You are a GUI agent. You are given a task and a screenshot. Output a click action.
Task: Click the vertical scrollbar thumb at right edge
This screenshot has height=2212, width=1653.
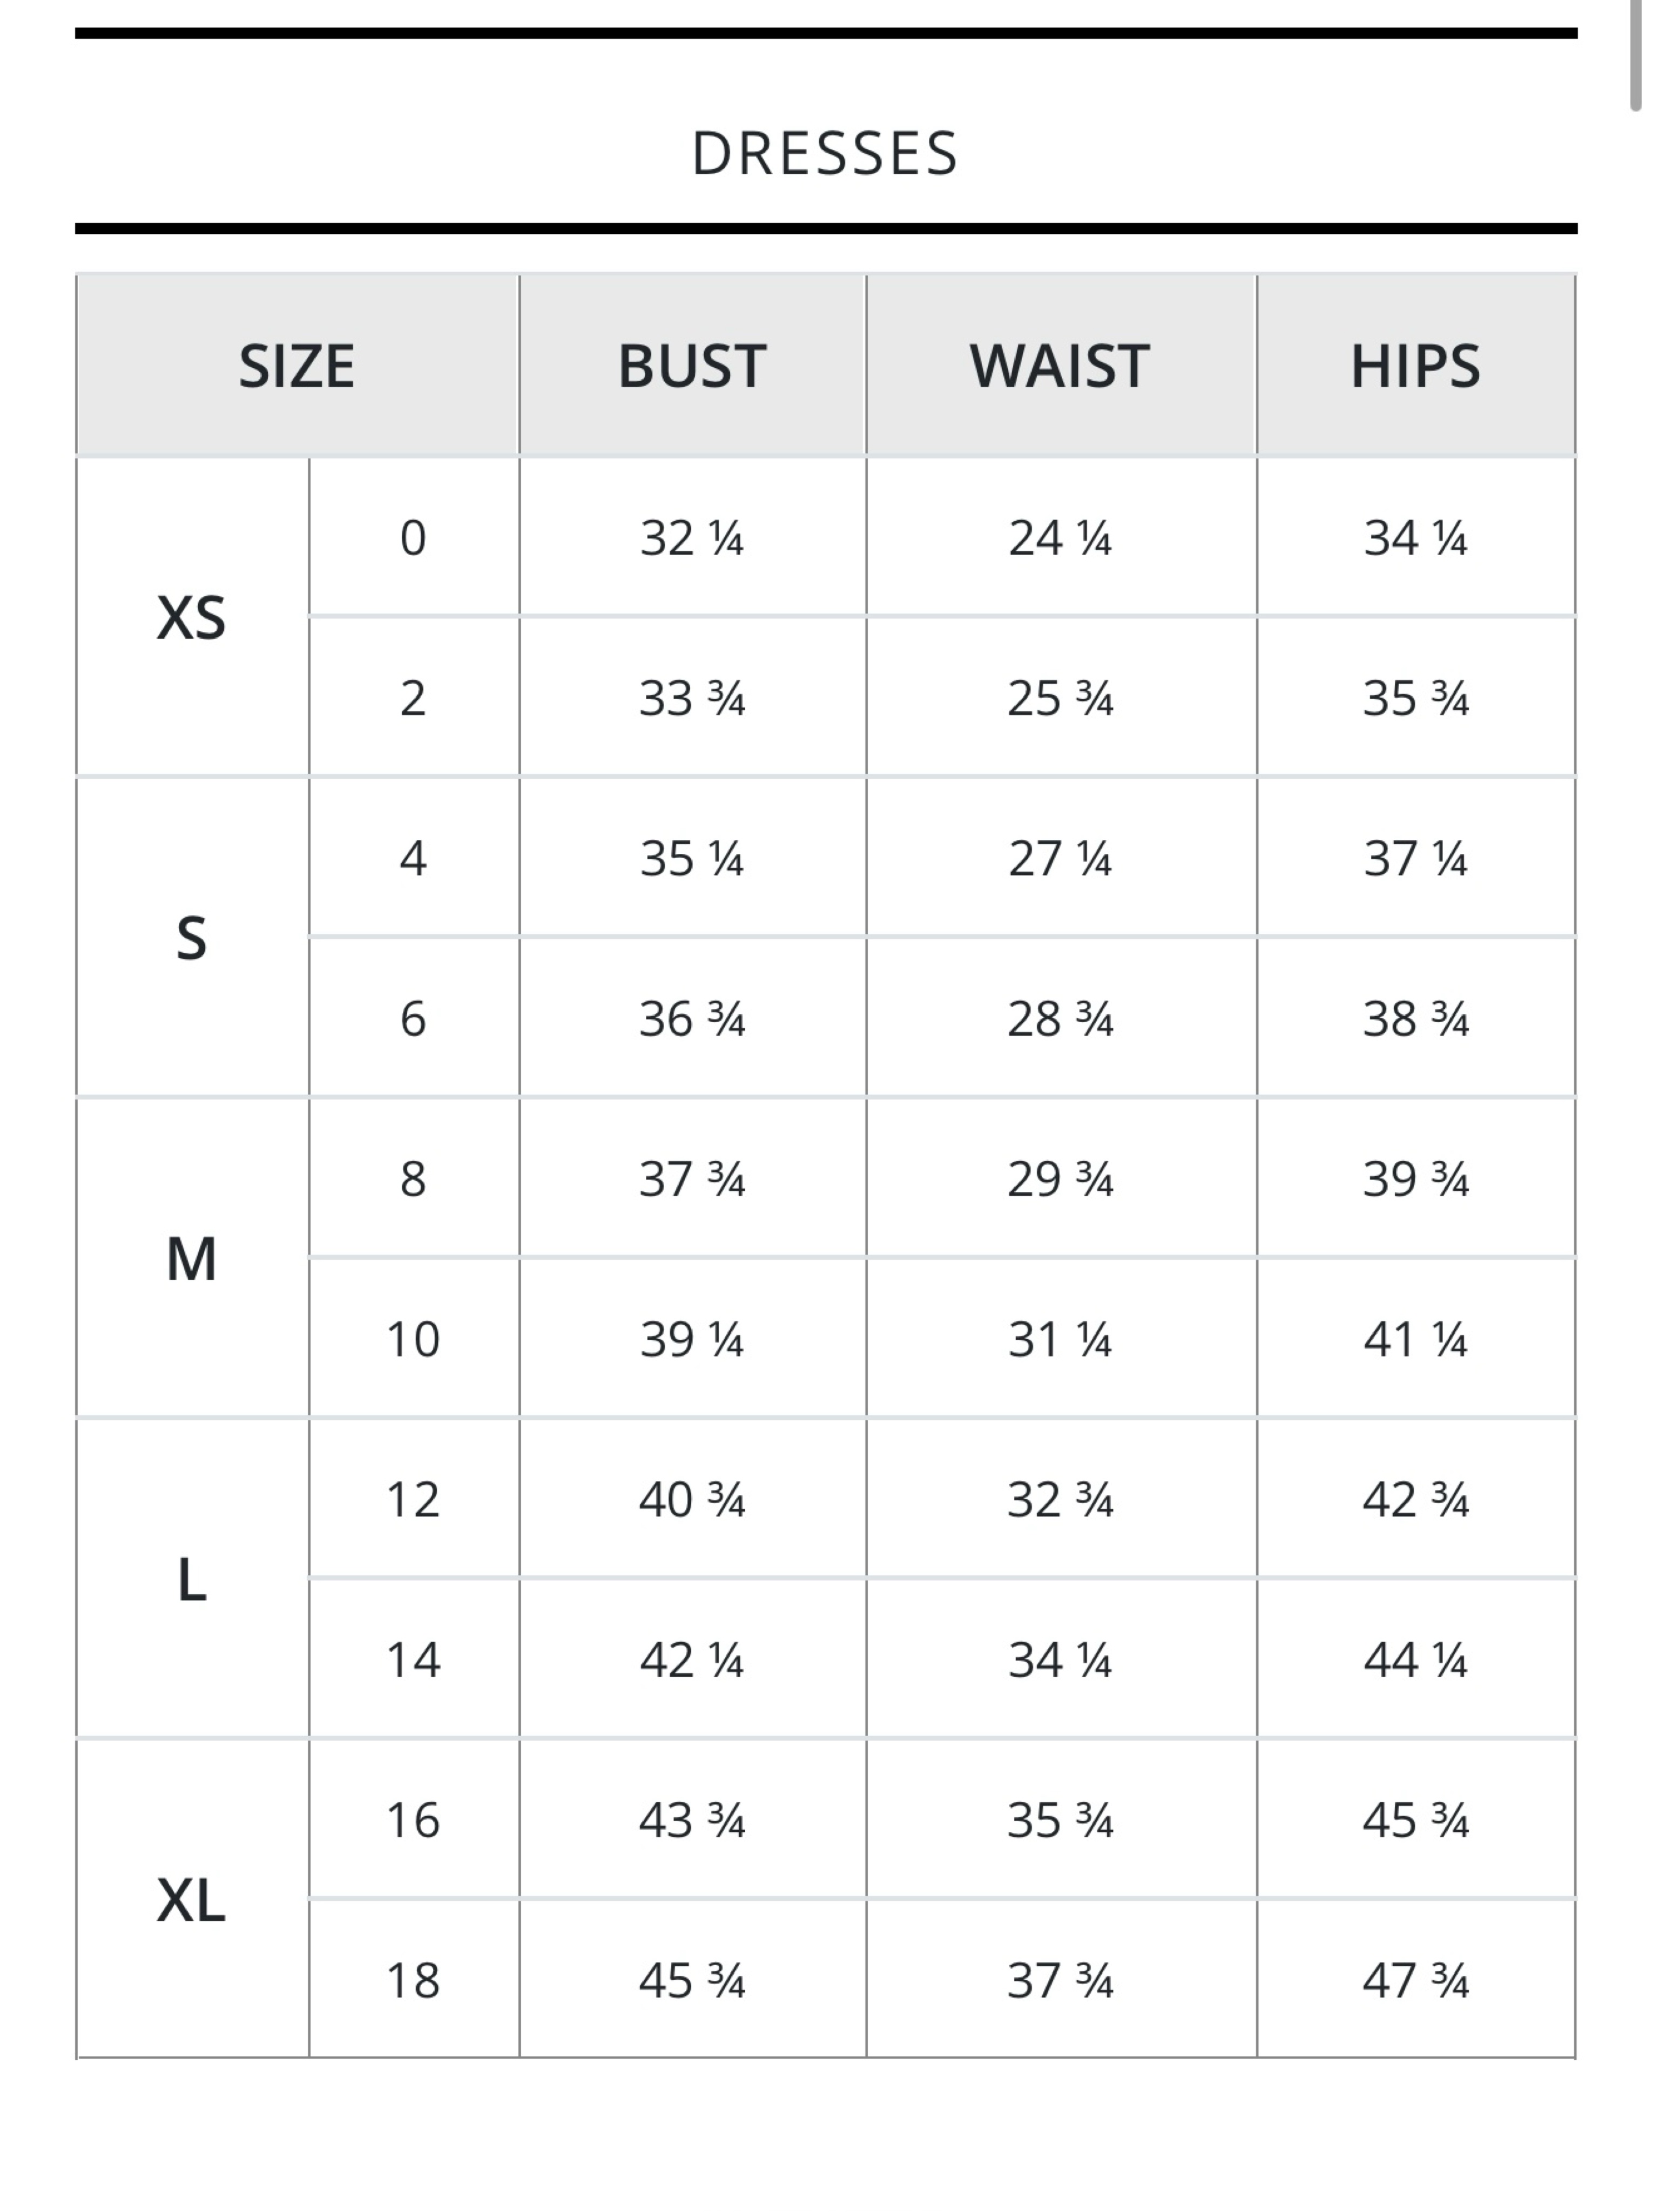point(1636,55)
